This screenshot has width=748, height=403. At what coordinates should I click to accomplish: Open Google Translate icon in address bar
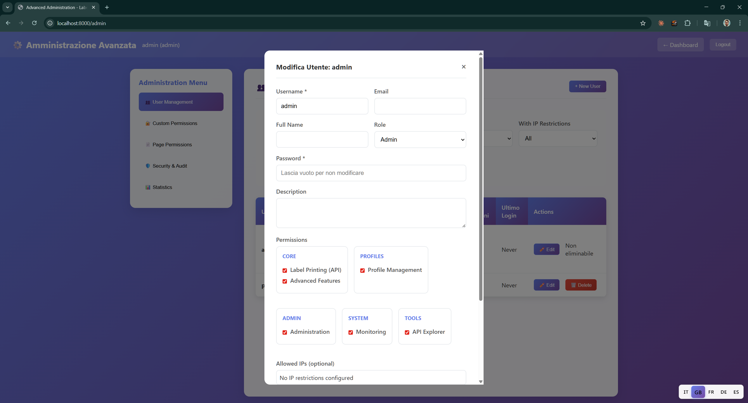[x=707, y=23]
